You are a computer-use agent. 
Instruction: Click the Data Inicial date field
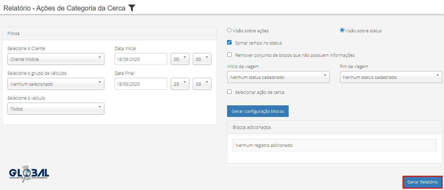pos(141,59)
